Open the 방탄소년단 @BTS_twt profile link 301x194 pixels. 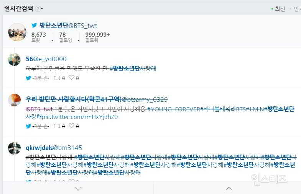click(68, 25)
